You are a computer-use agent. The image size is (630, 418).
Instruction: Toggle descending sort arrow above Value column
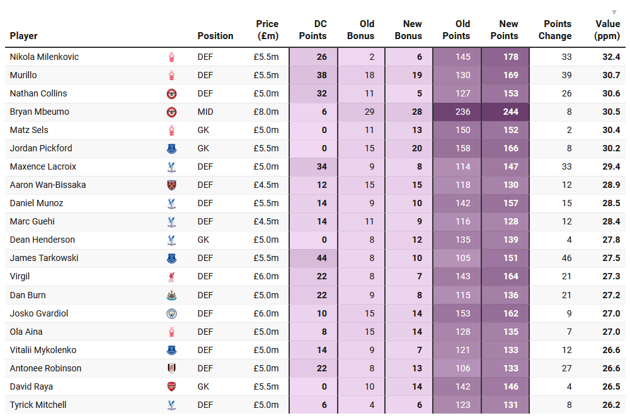pos(614,13)
